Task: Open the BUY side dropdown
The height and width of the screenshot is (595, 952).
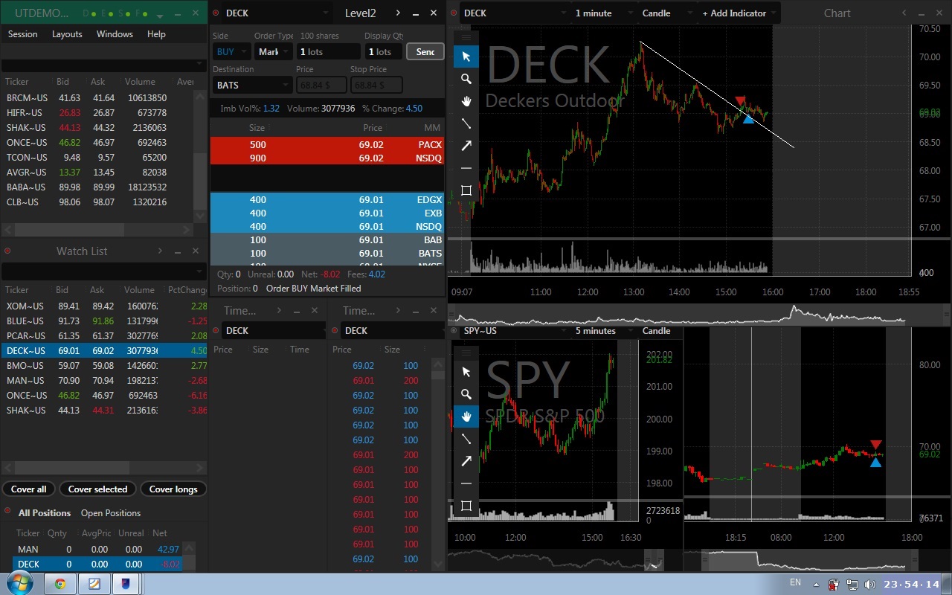Action: click(x=231, y=51)
